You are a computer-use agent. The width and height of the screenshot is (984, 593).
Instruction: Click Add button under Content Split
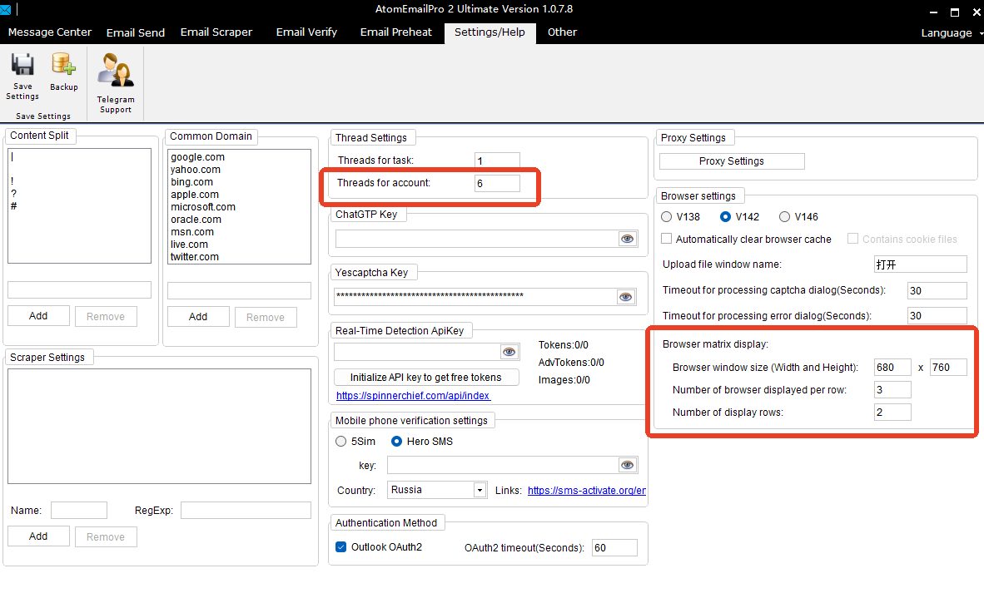[x=38, y=316]
